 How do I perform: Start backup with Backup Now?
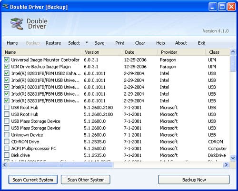coord(194,180)
